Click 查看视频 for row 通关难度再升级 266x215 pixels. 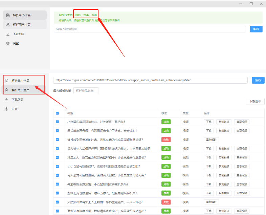(x=242, y=131)
